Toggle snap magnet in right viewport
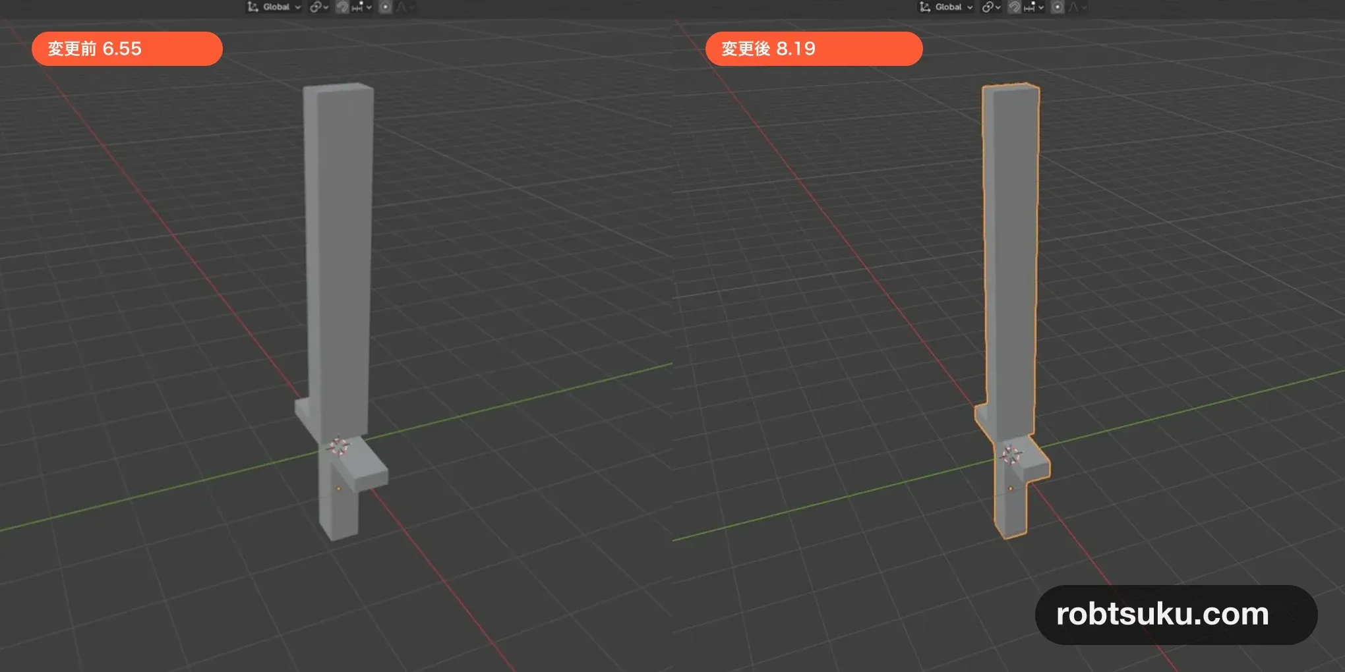Image resolution: width=1345 pixels, height=672 pixels. point(1015,7)
